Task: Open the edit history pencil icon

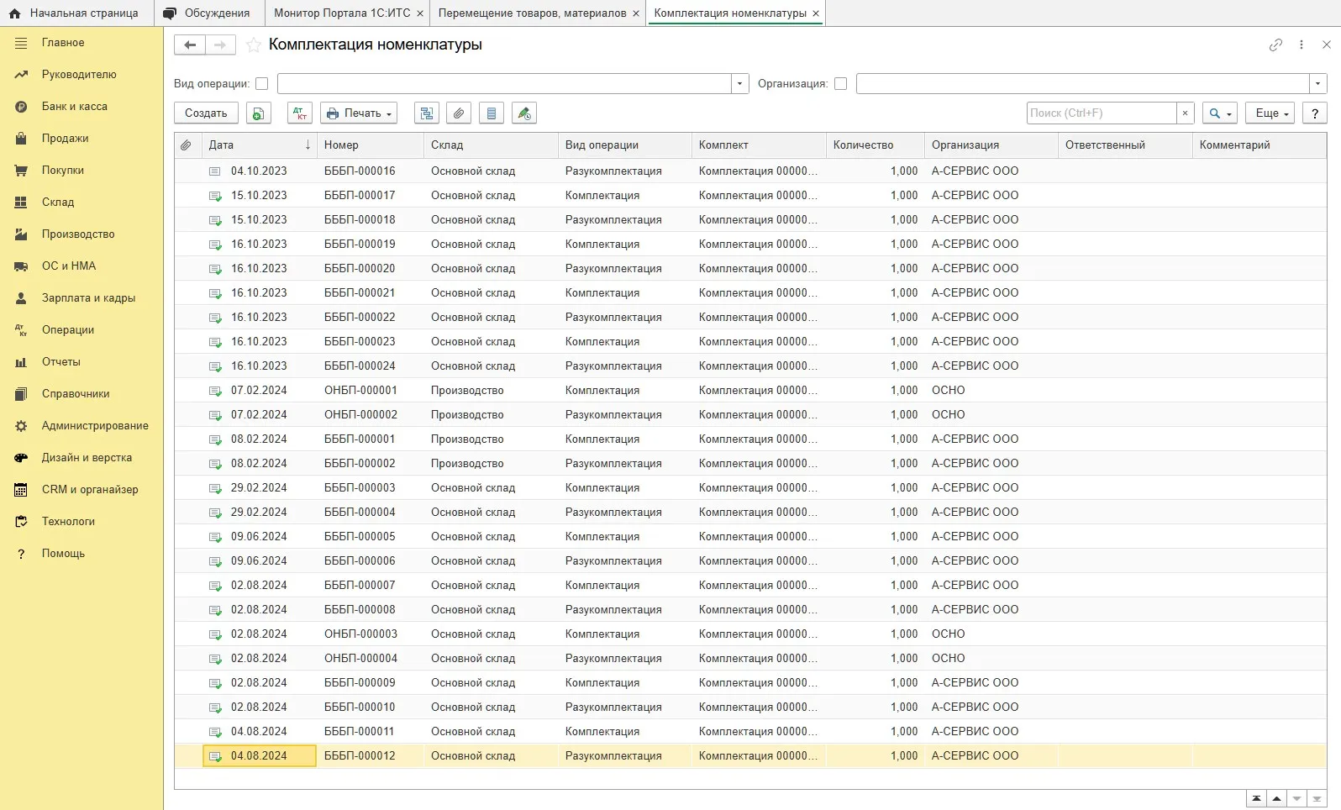Action: click(x=524, y=113)
